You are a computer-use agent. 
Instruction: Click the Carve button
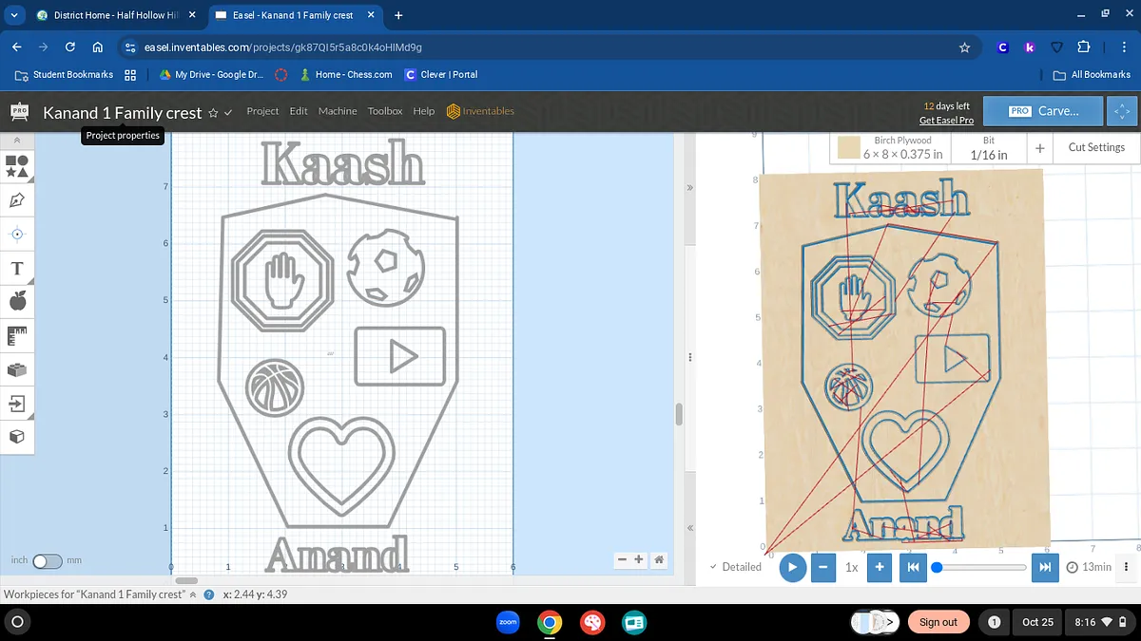tap(1043, 111)
